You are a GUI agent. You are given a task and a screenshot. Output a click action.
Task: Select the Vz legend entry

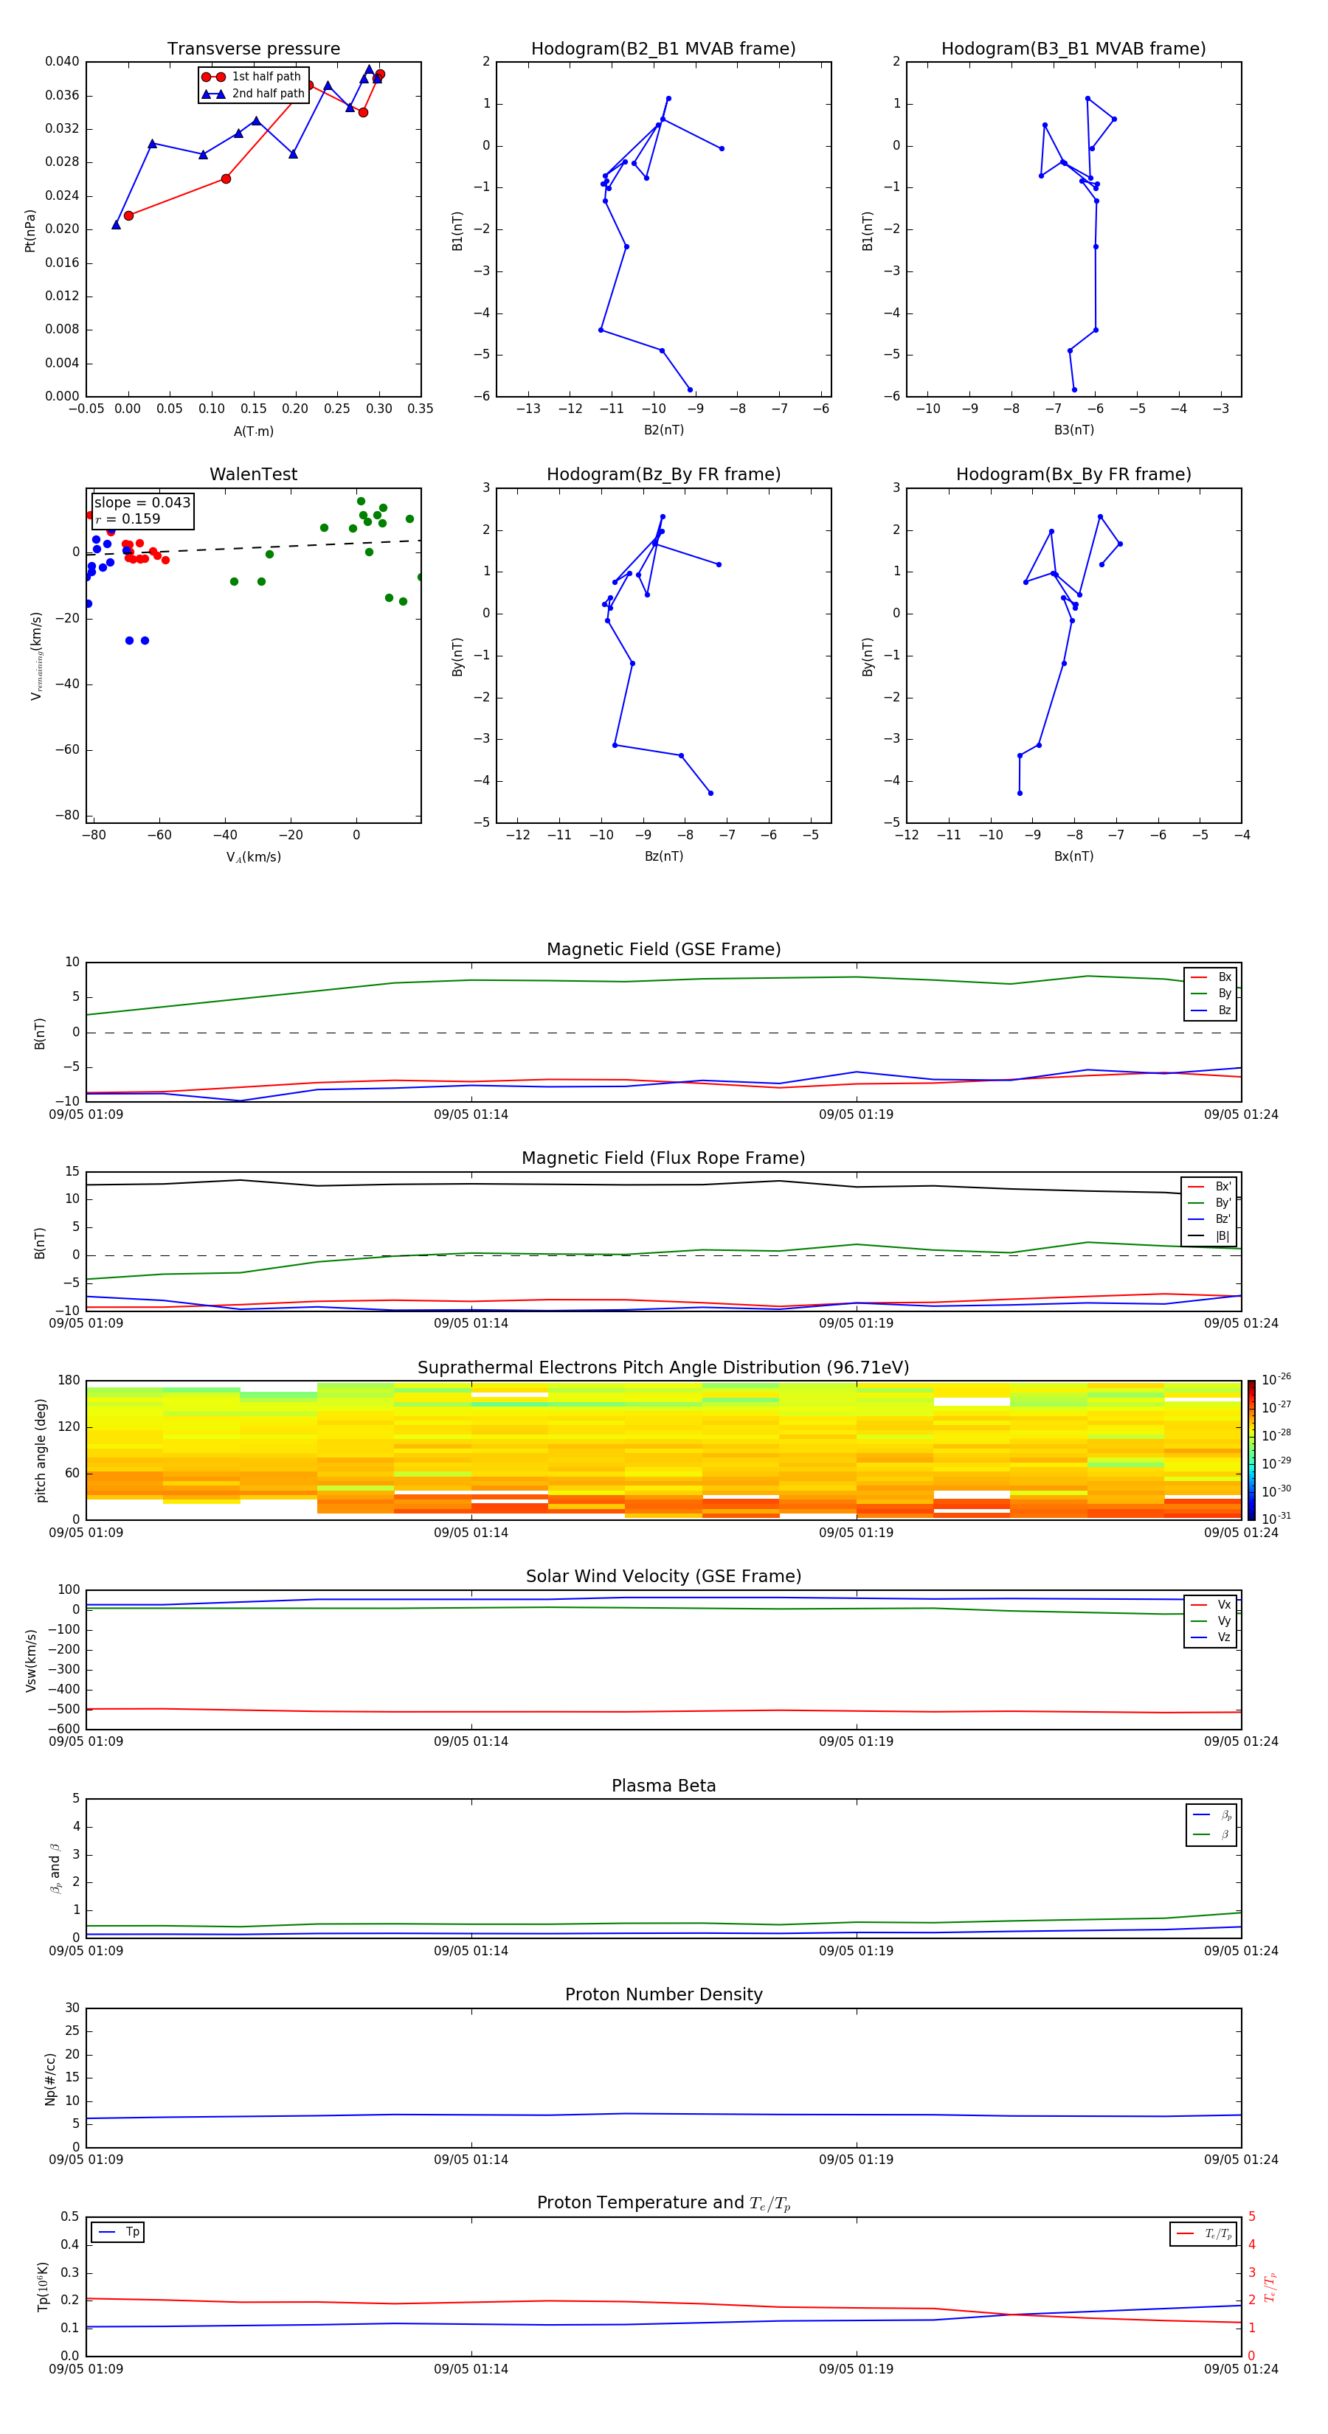click(x=1211, y=1637)
